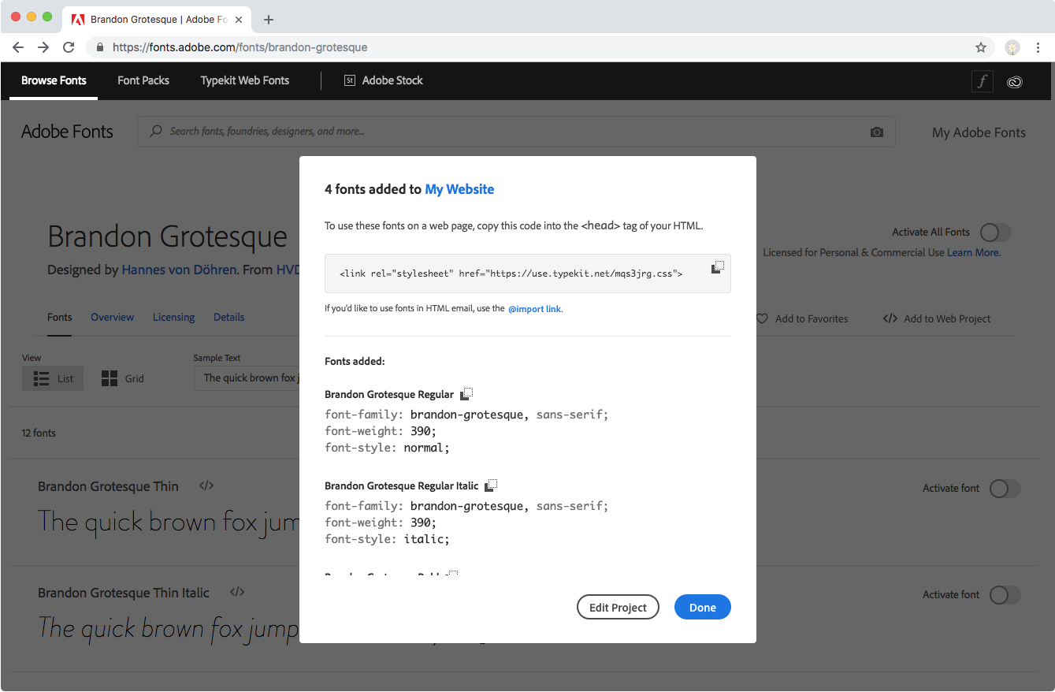
Task: Click the camera visual search icon
Action: [x=877, y=132]
